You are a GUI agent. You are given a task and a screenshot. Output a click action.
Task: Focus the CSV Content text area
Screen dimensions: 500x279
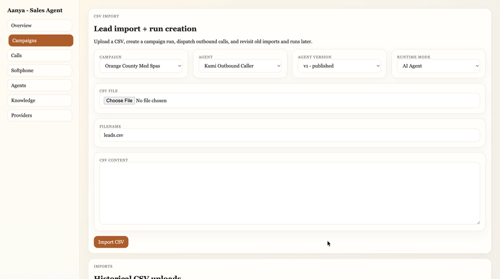[x=289, y=193]
